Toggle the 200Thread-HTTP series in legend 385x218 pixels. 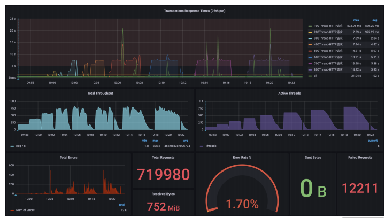coord(328,32)
